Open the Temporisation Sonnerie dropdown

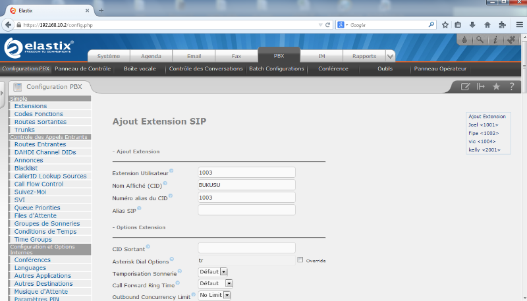(213, 272)
